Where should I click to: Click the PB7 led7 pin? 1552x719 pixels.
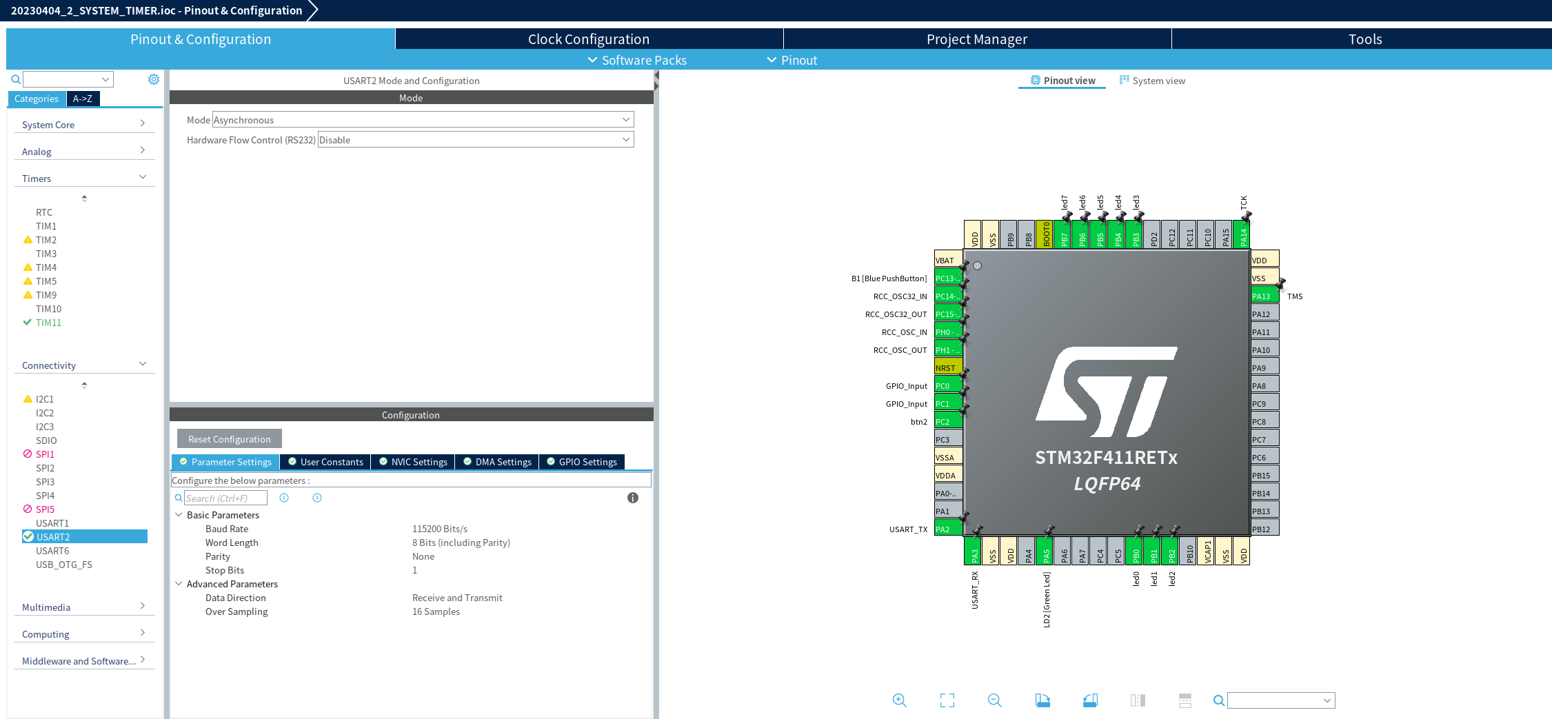[1064, 234]
